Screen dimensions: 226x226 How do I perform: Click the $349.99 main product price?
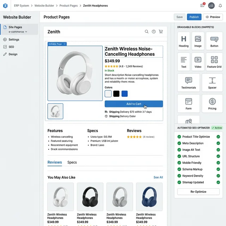point(112,61)
